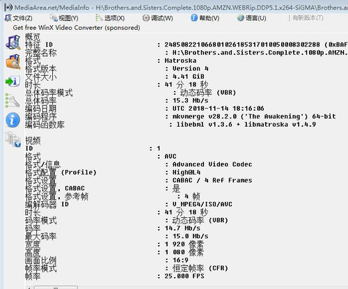Screen dimensions: 348x289
Task: Click the 格式/信息 label
Action: [42, 164]
